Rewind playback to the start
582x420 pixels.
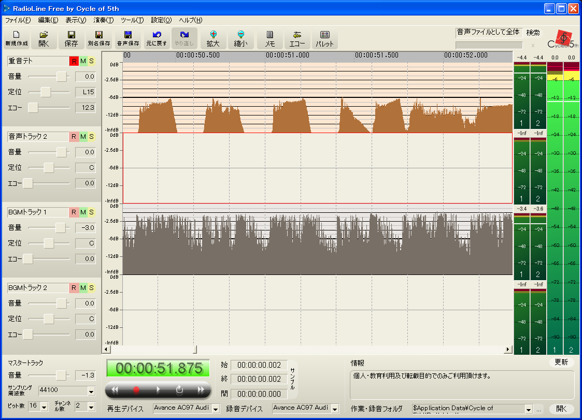click(x=115, y=389)
